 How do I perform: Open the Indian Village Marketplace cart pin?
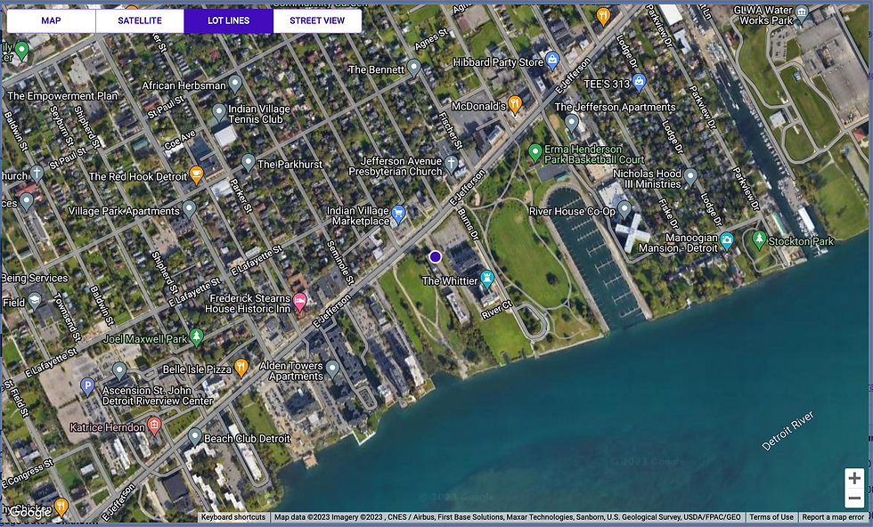398,214
